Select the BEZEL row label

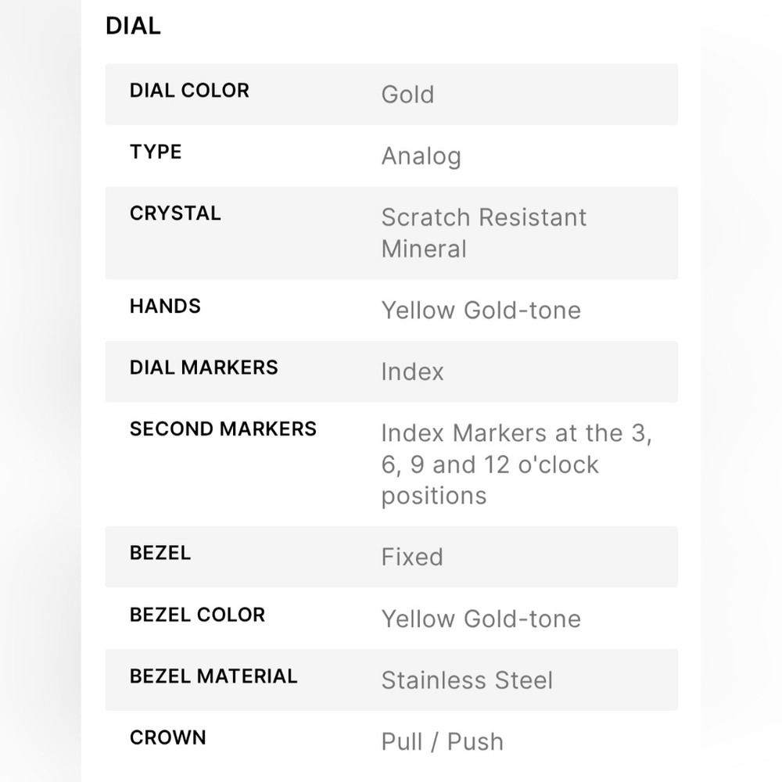pos(160,553)
